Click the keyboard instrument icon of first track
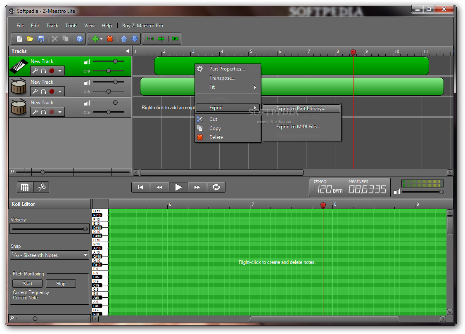465x334 pixels. point(19,66)
